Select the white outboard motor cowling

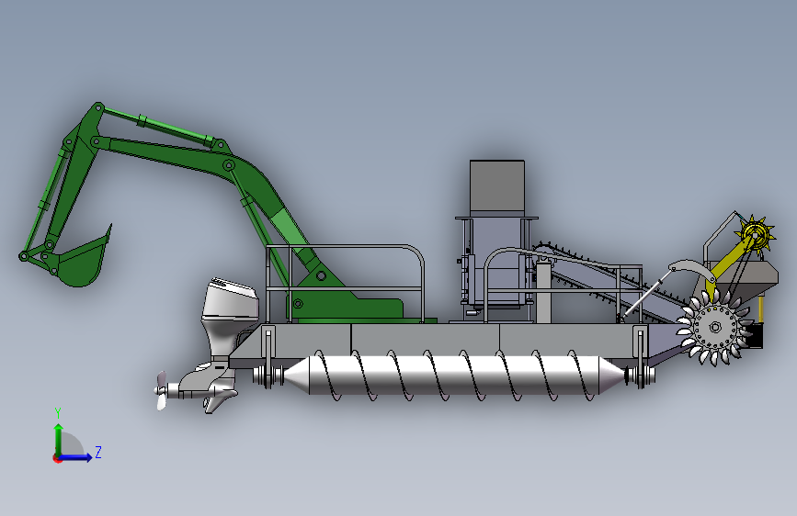pos(232,298)
